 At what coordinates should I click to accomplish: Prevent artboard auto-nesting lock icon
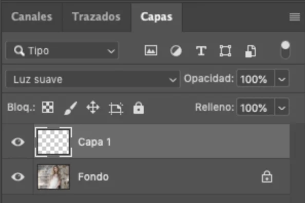coord(116,108)
